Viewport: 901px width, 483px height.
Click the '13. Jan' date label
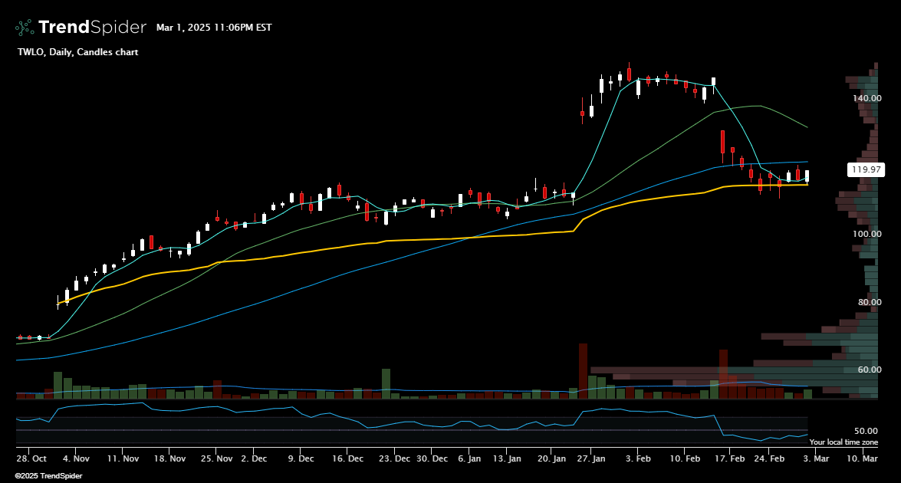pyautogui.click(x=507, y=458)
